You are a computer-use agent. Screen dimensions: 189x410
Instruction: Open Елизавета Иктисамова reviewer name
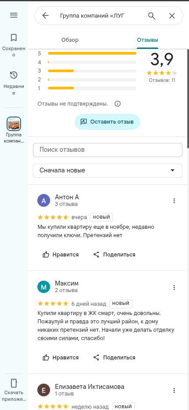pos(90,387)
